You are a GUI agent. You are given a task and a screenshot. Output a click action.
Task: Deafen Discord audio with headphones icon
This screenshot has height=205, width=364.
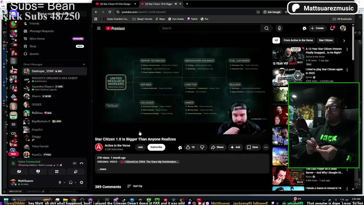click(71, 183)
